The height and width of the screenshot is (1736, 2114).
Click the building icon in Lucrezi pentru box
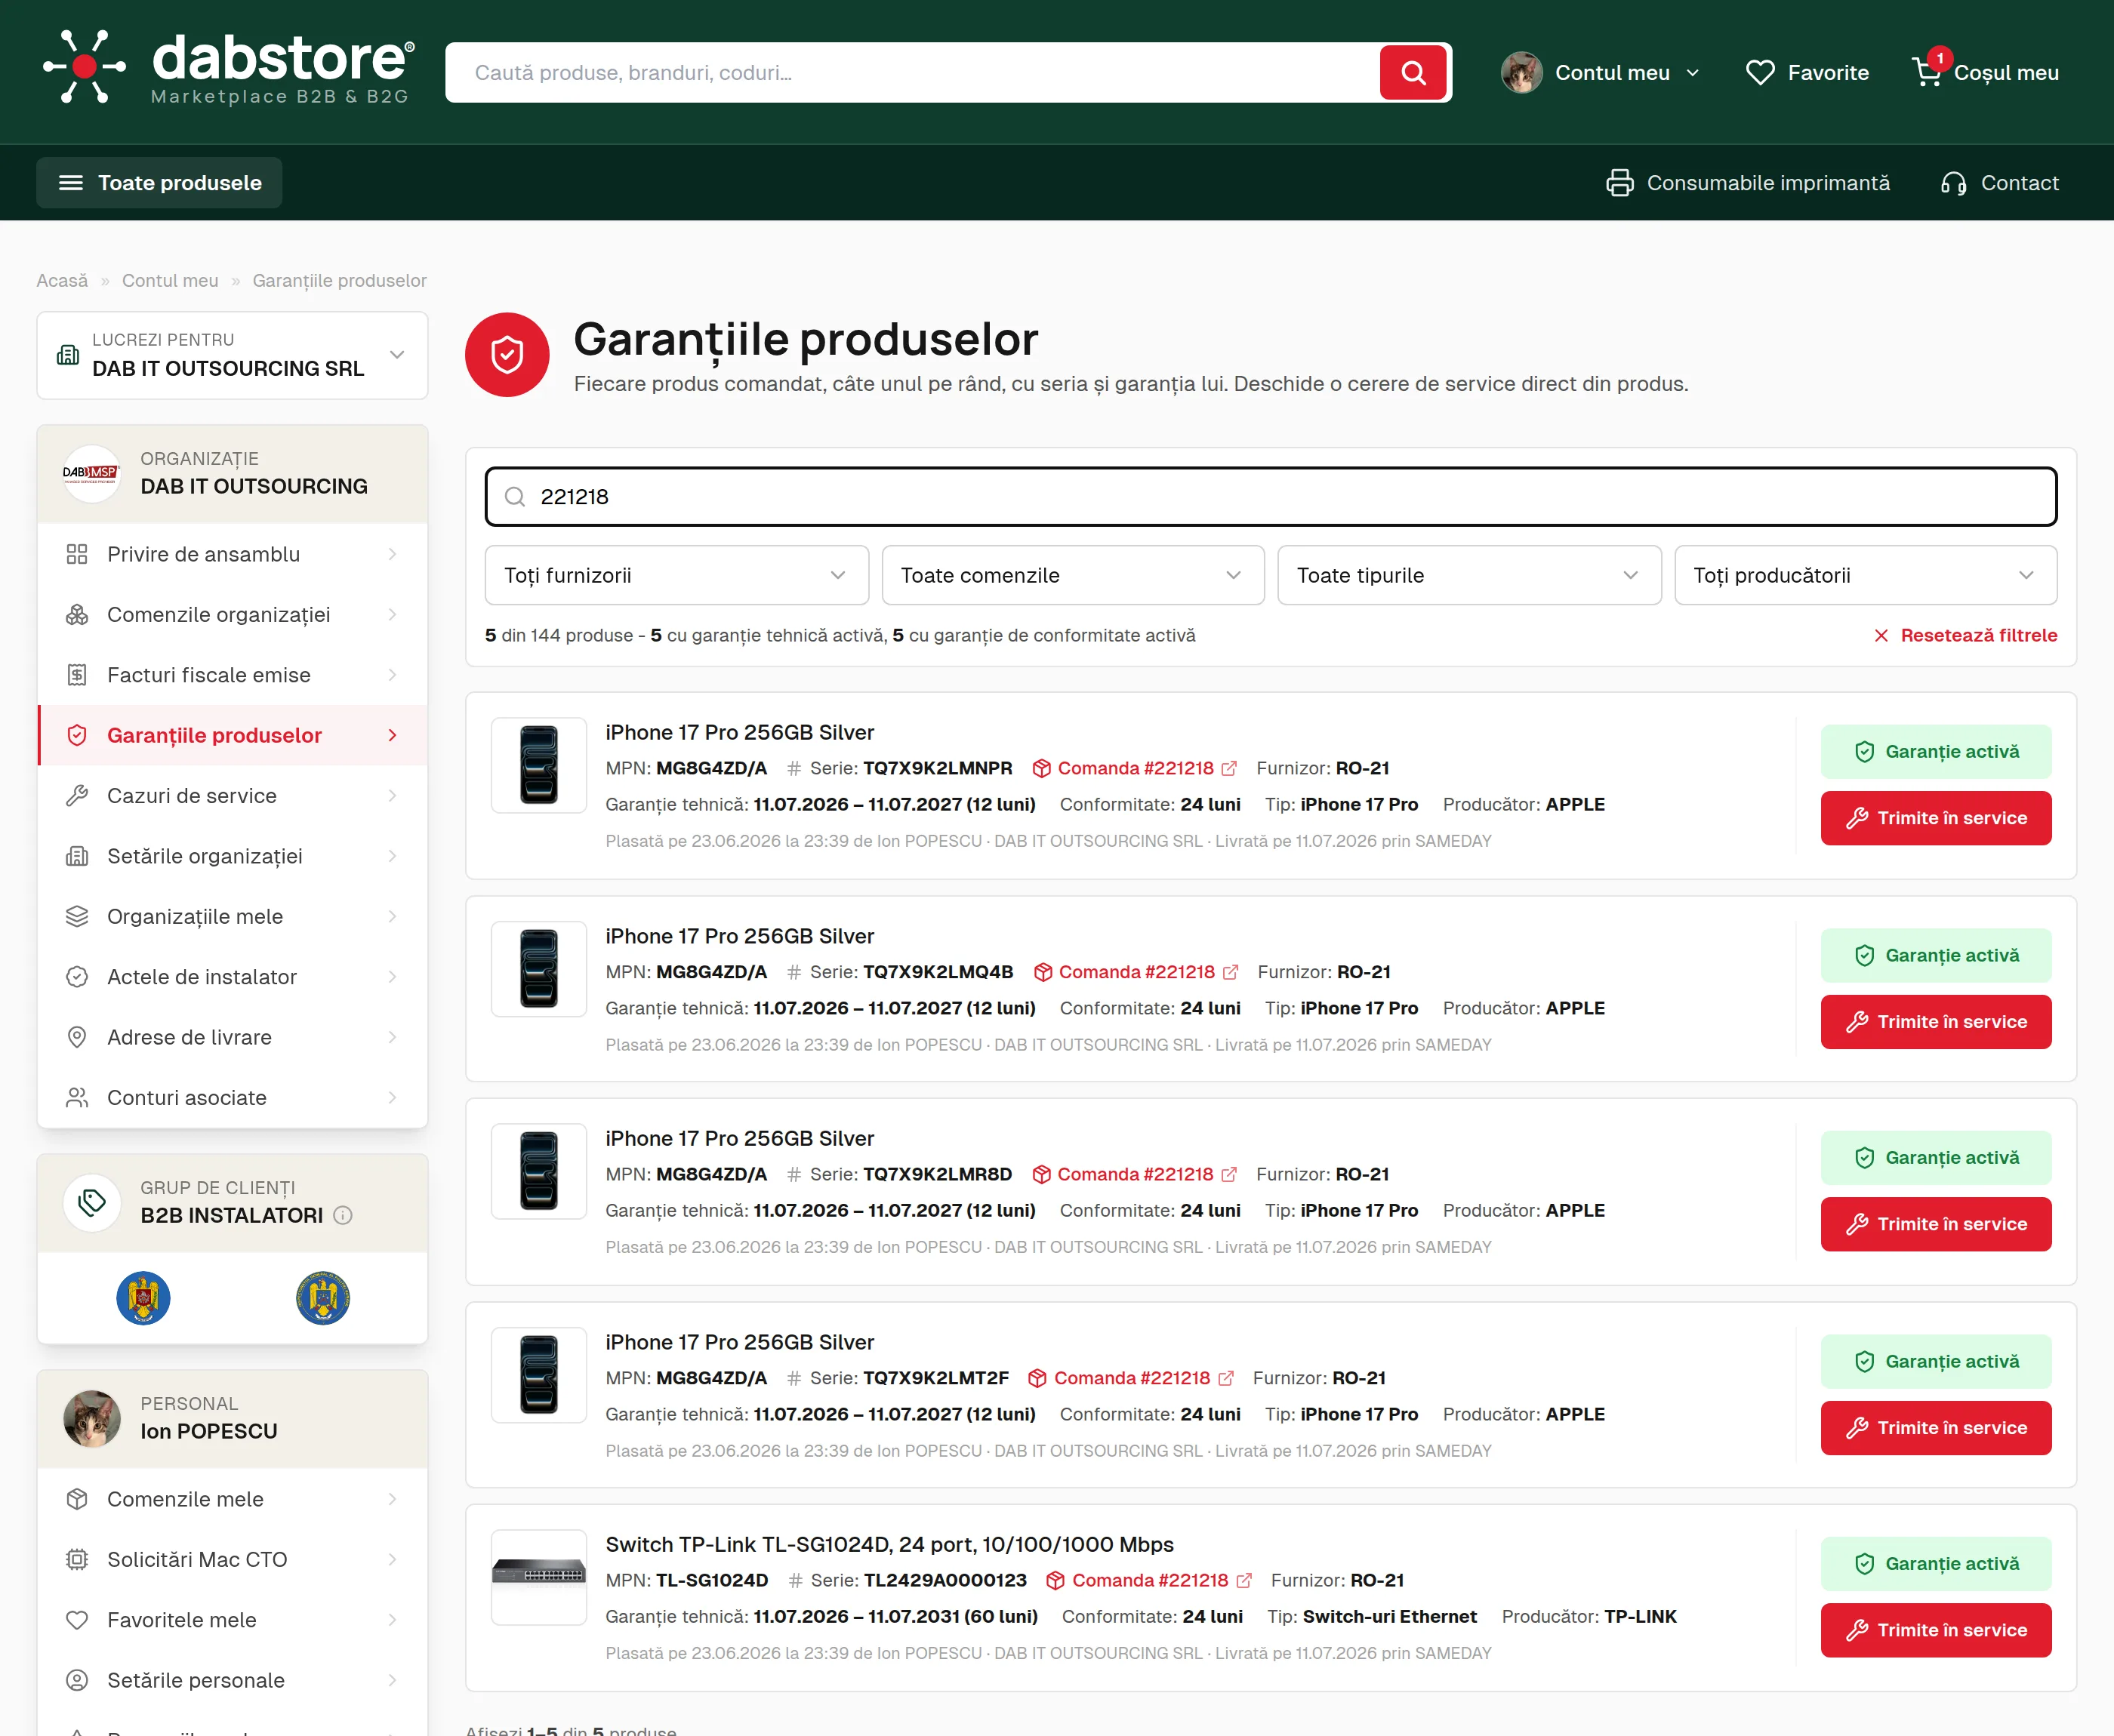point(68,355)
